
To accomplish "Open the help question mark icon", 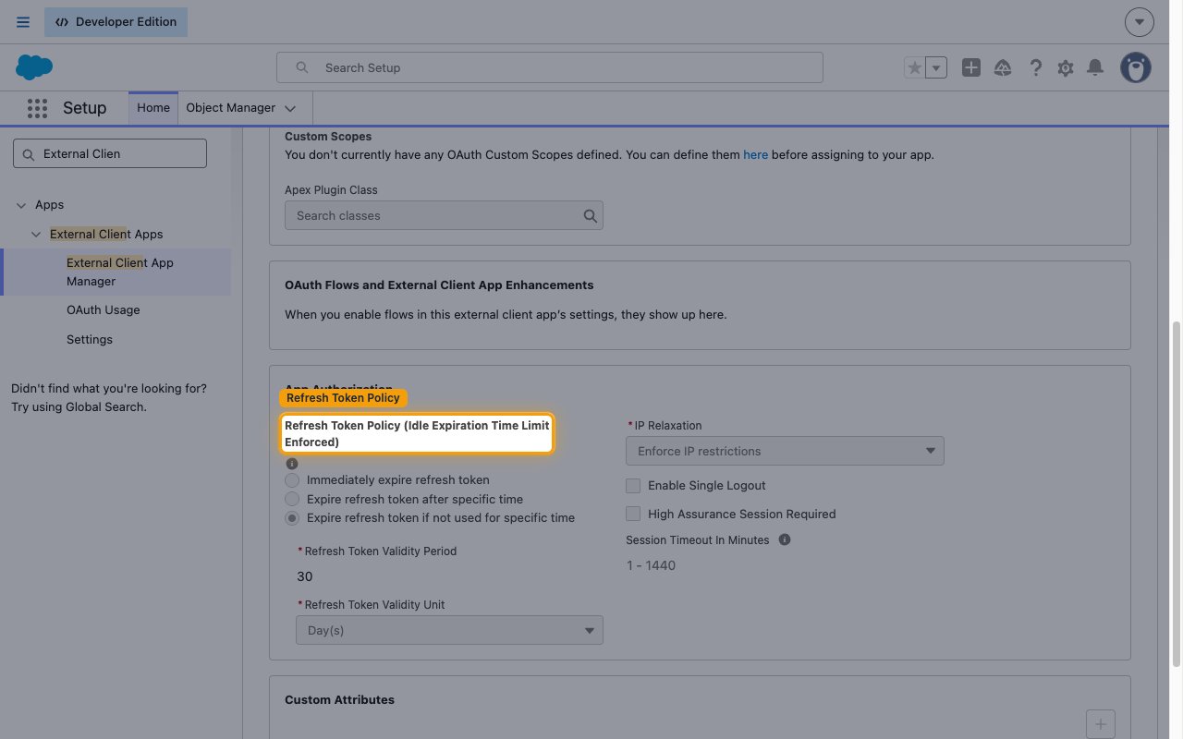I will tap(1036, 67).
